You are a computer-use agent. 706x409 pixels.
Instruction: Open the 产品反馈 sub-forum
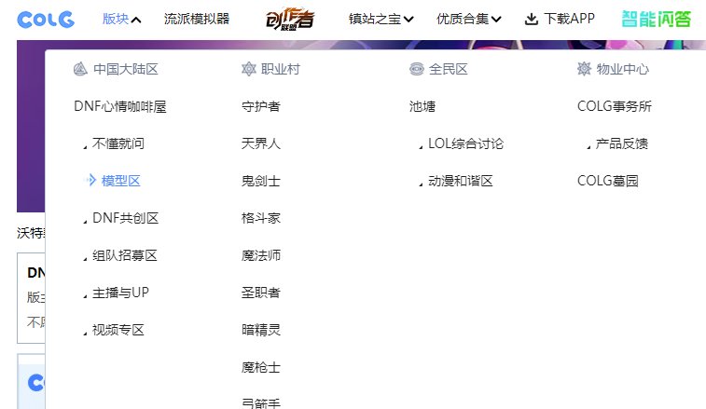click(621, 143)
